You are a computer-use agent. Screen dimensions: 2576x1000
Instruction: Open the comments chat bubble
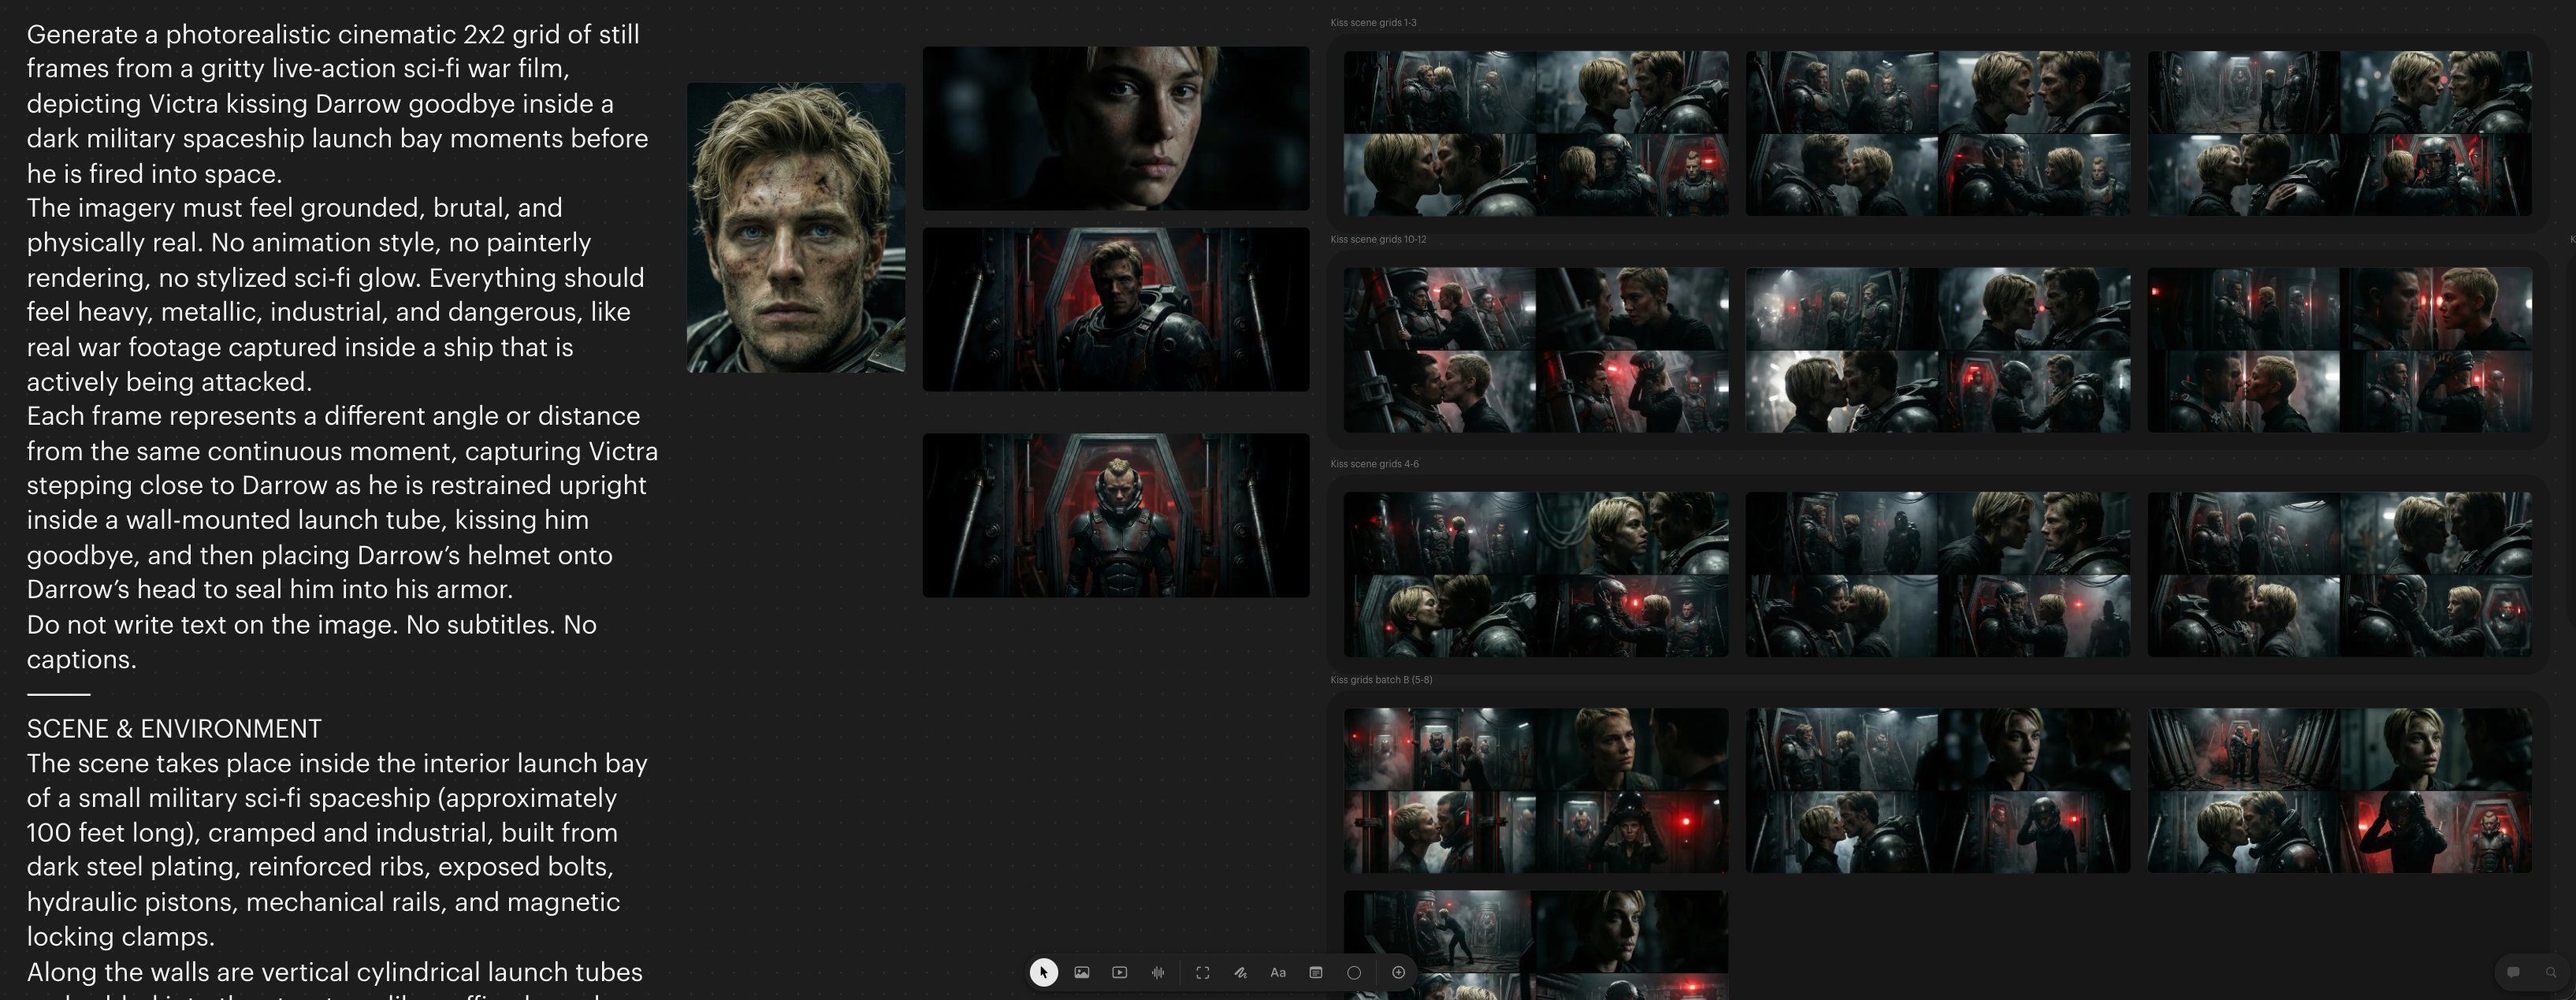click(x=2513, y=972)
